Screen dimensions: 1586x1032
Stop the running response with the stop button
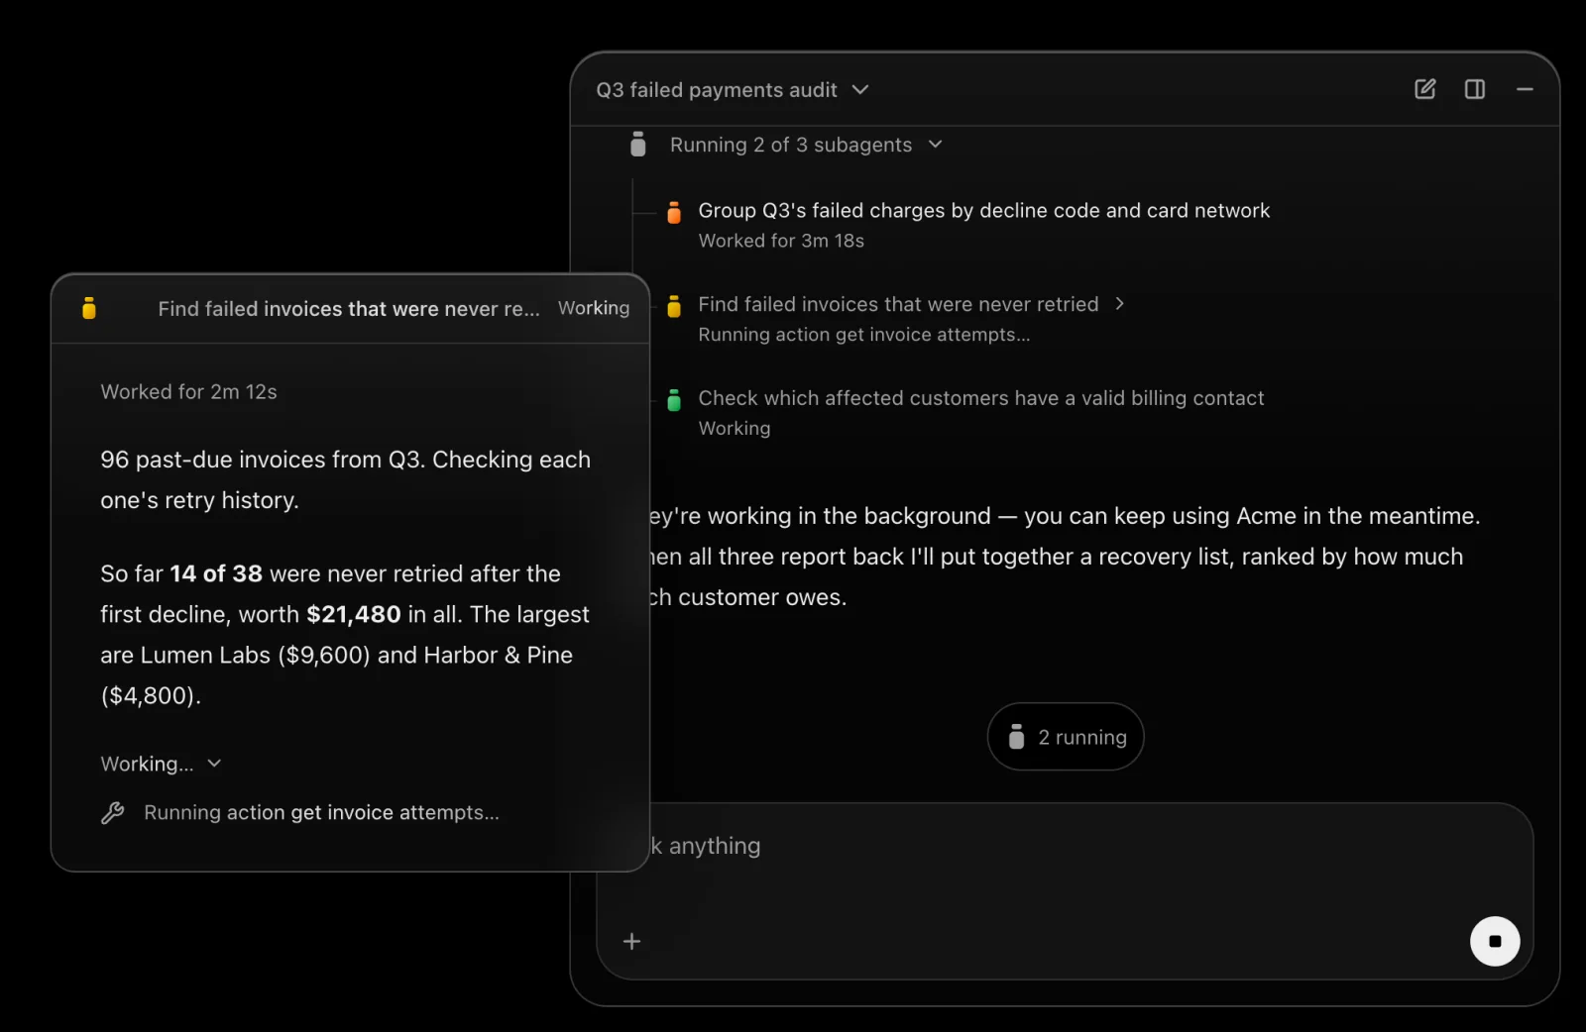tap(1495, 941)
